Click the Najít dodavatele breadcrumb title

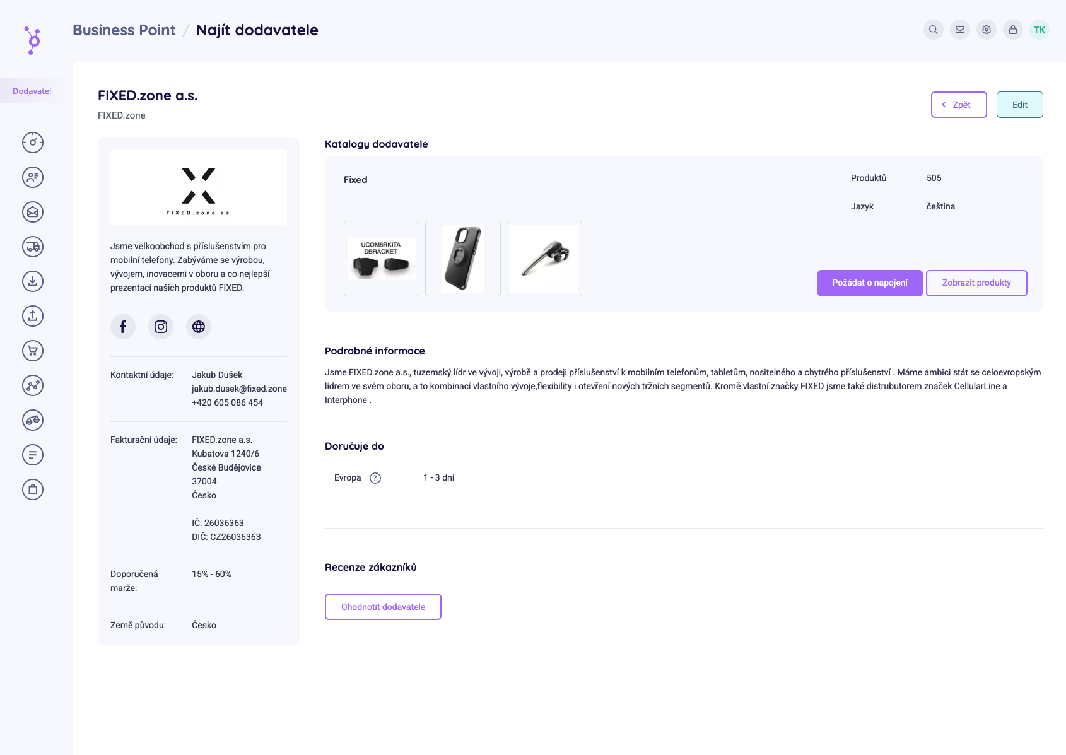[x=257, y=30]
